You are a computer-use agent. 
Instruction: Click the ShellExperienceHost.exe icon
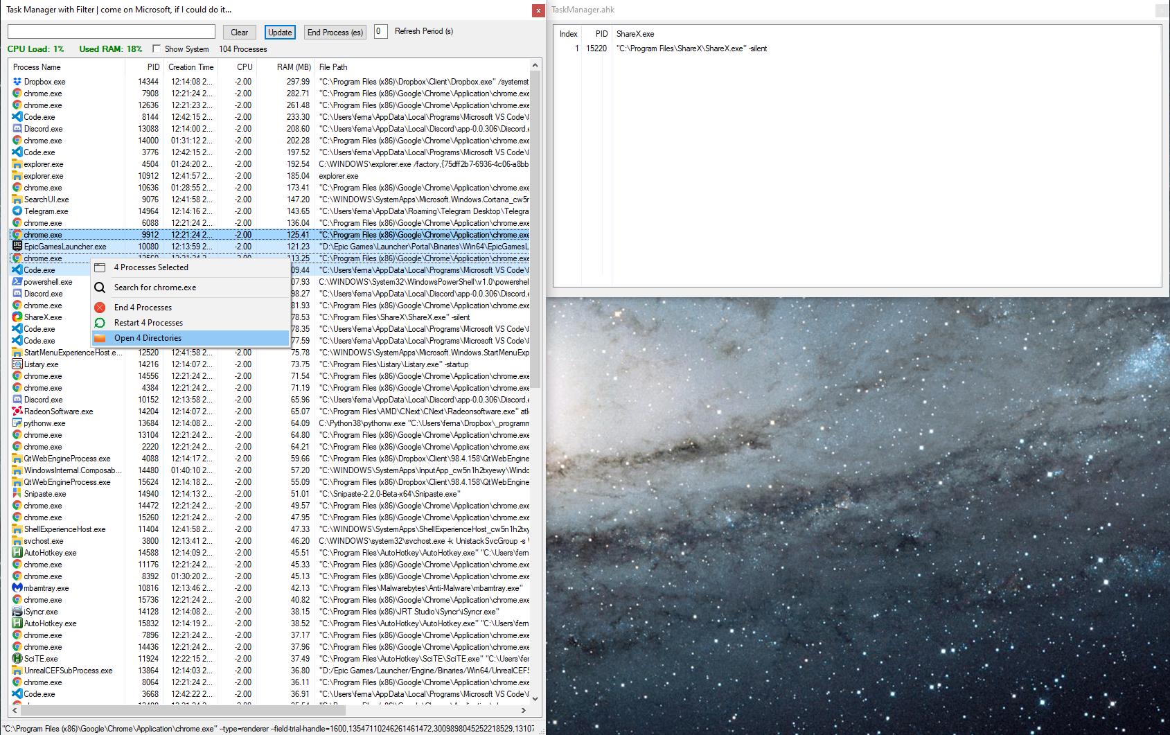pos(17,529)
